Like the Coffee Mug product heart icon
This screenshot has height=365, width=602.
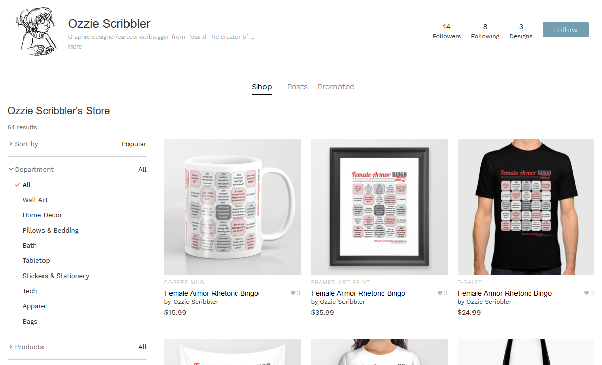coord(293,293)
